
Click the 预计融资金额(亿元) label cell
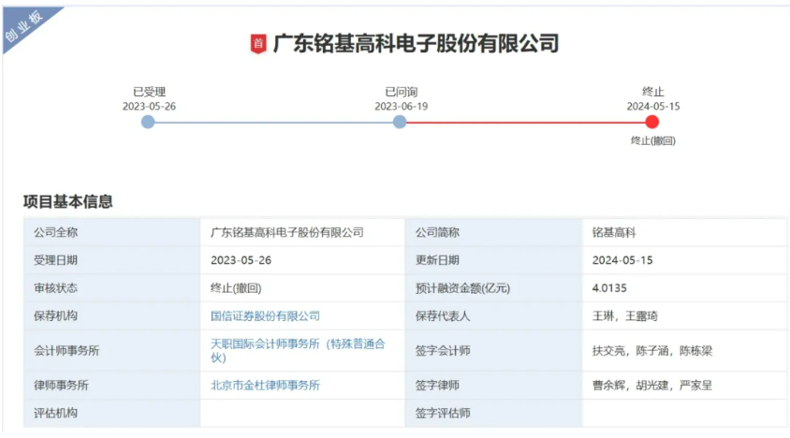[x=493, y=288]
